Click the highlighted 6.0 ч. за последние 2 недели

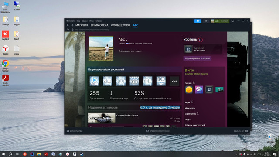pos(160,108)
